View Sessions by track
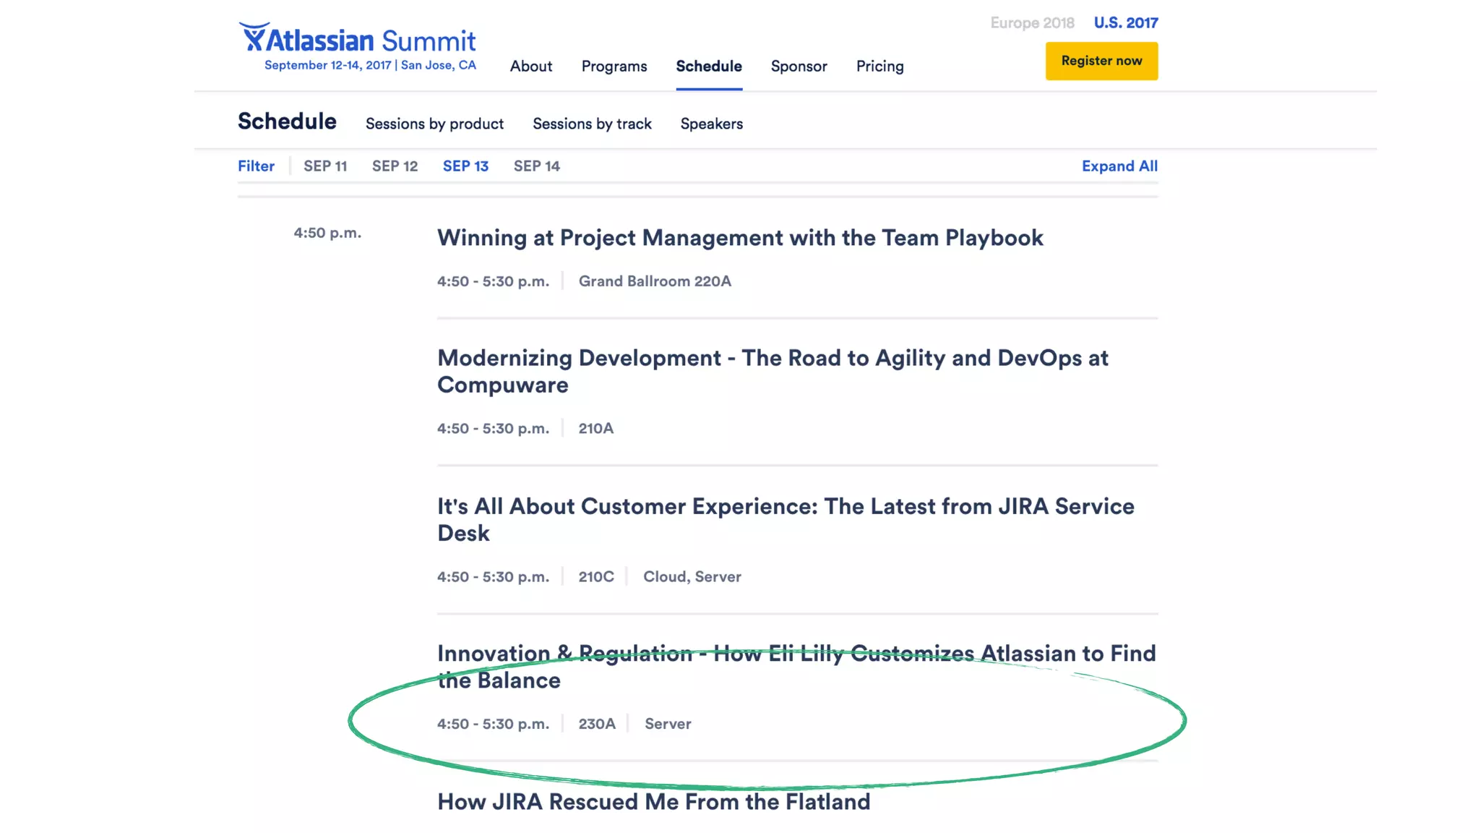The height and width of the screenshot is (833, 1480). click(x=592, y=124)
